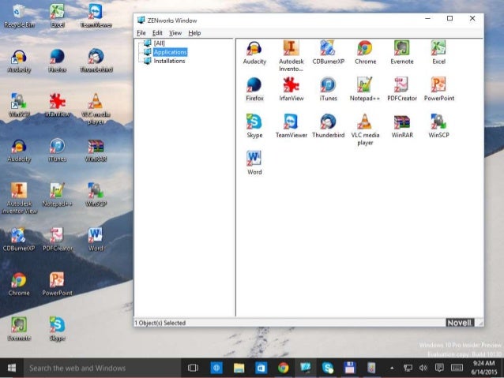Viewport: 504px width, 378px height.
Task: Select the CDBurnerXP desktop shortcut
Action: 19,240
